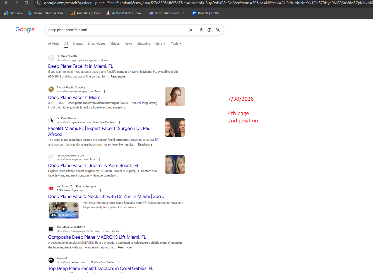This screenshot has width=373, height=273.
Task: Open jasoncoopermd before-after thumbnail
Action: 175,165
